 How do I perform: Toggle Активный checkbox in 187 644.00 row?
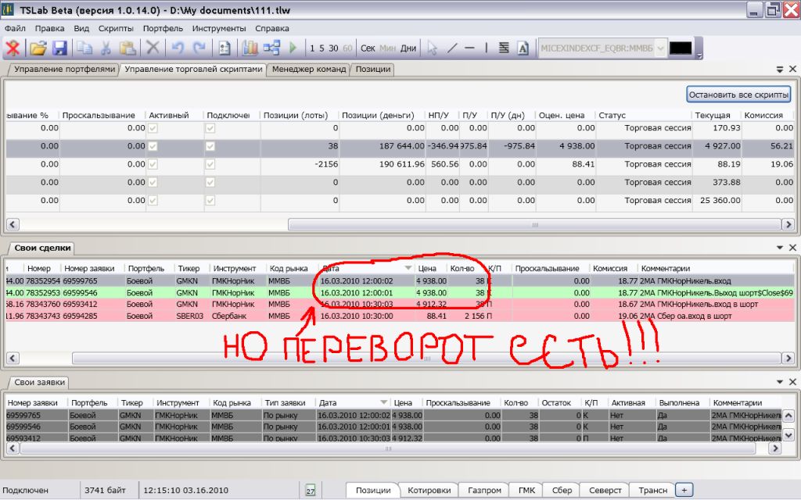153,146
